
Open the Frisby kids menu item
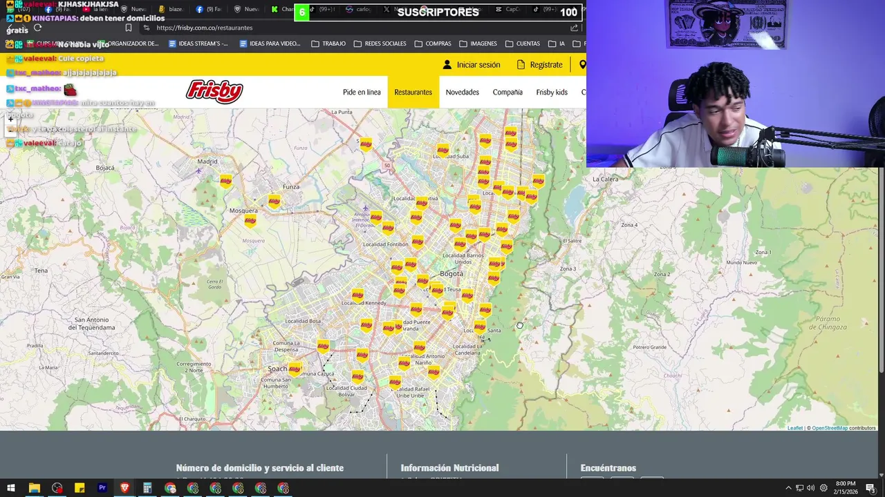(552, 92)
